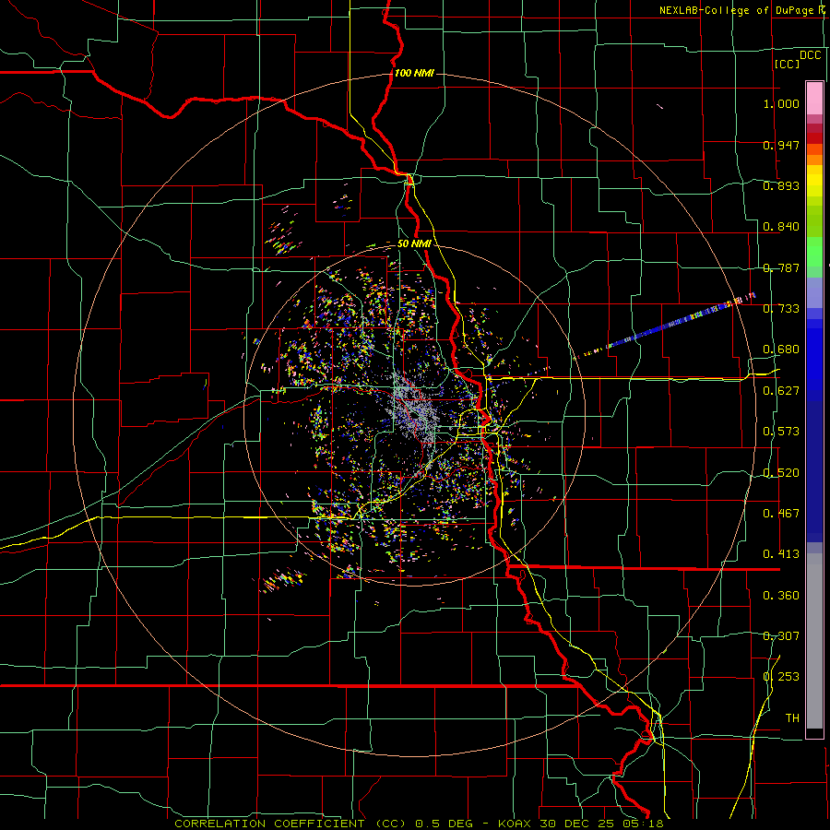Click the [CC] legend heading
830x830 pixels.
tap(787, 64)
